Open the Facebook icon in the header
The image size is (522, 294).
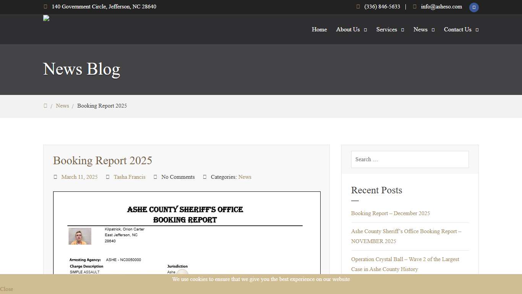point(474,7)
